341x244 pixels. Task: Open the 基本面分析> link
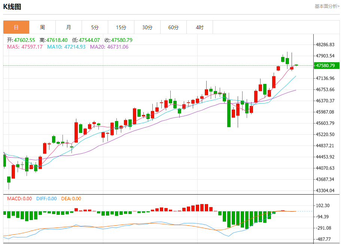(x=327, y=6)
